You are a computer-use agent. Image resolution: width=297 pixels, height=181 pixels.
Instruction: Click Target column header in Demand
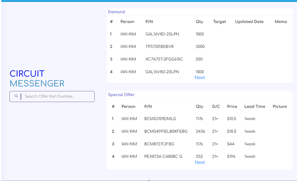[x=220, y=22]
